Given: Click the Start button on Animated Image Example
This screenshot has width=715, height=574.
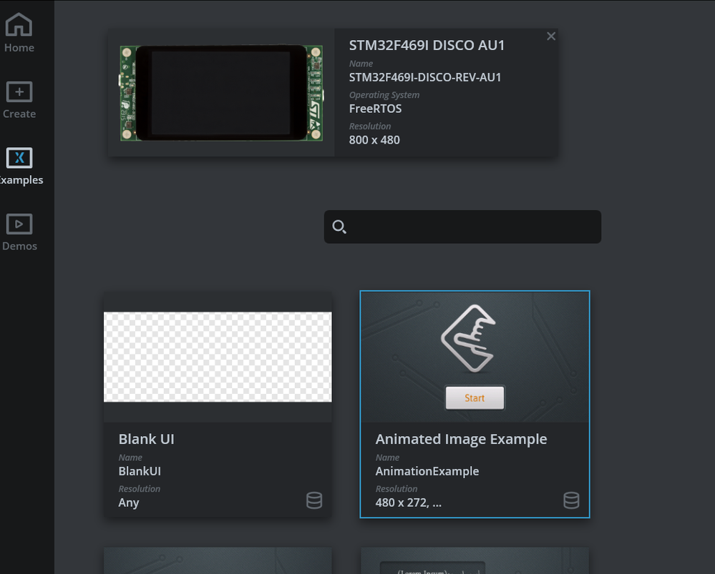Looking at the screenshot, I should 475,398.
